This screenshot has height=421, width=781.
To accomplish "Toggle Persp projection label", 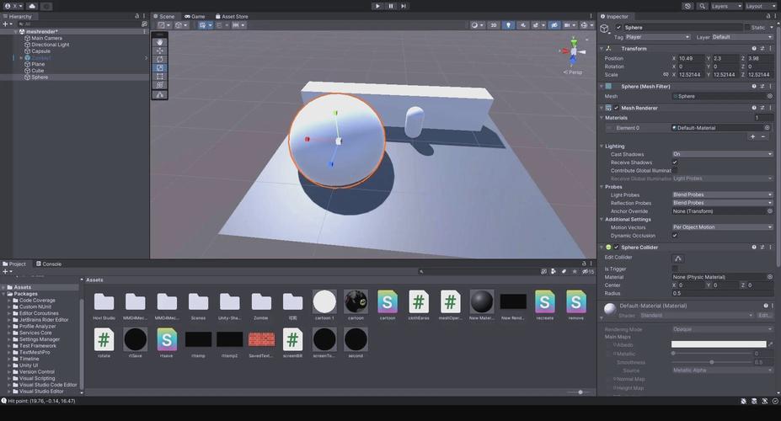I will coord(573,72).
